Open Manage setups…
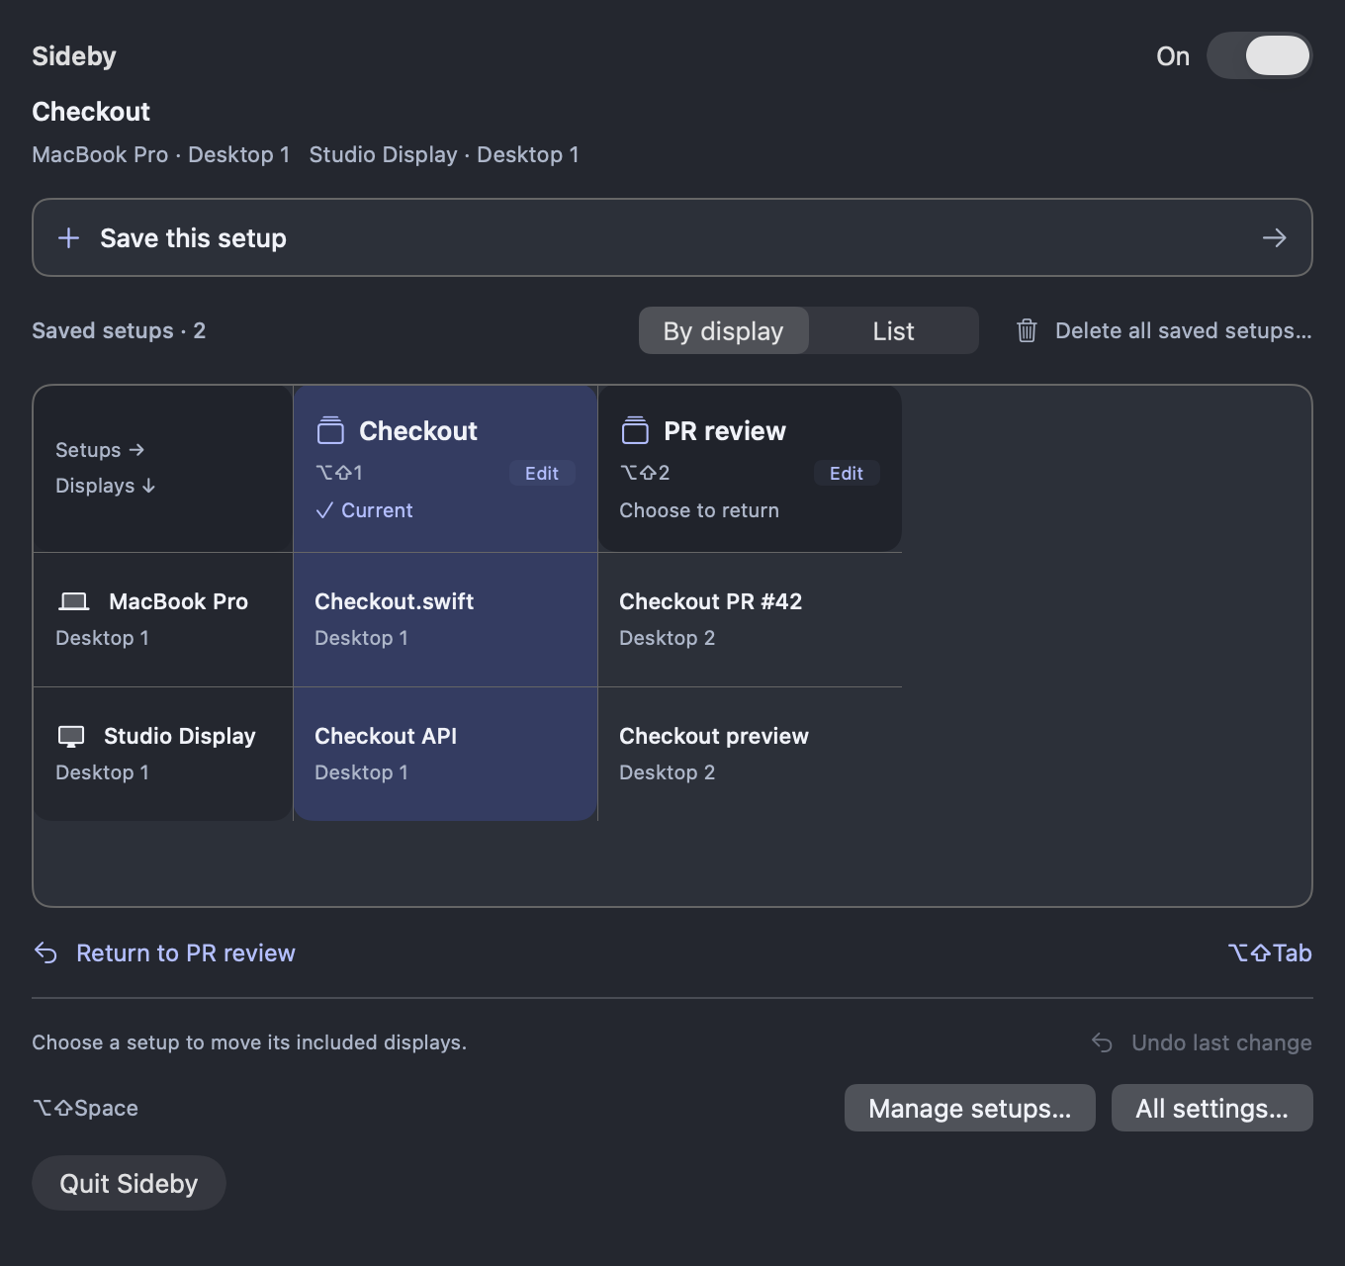This screenshot has width=1345, height=1266. tap(970, 1108)
